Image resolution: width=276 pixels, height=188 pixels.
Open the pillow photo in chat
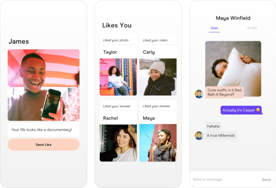[233, 69]
